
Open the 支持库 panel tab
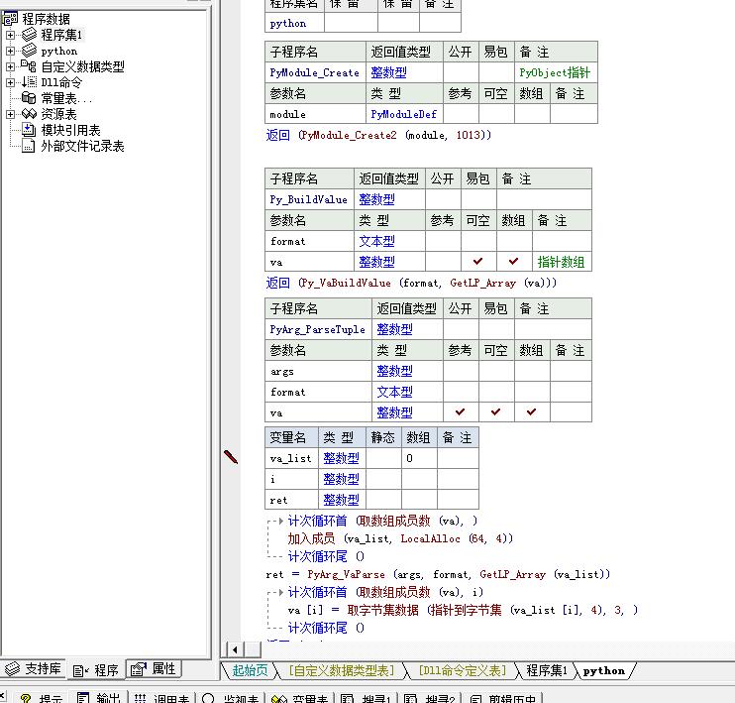pyautogui.click(x=33, y=668)
